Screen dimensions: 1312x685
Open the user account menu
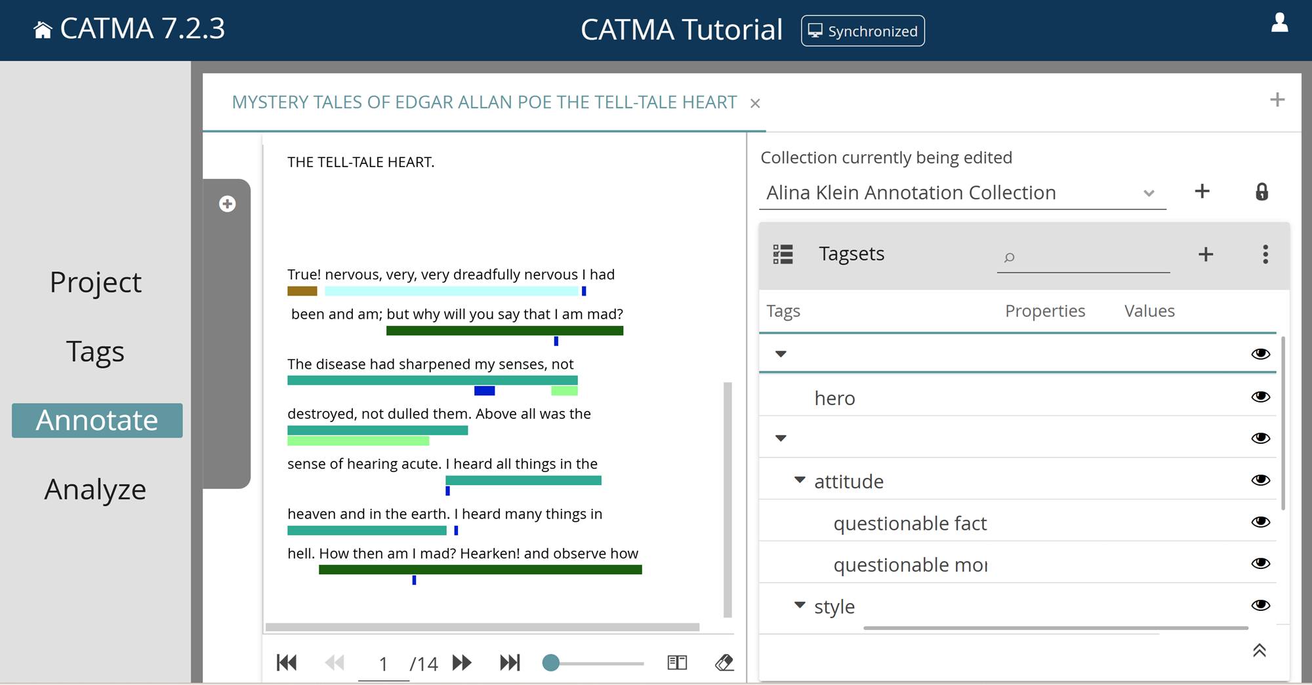tap(1279, 24)
